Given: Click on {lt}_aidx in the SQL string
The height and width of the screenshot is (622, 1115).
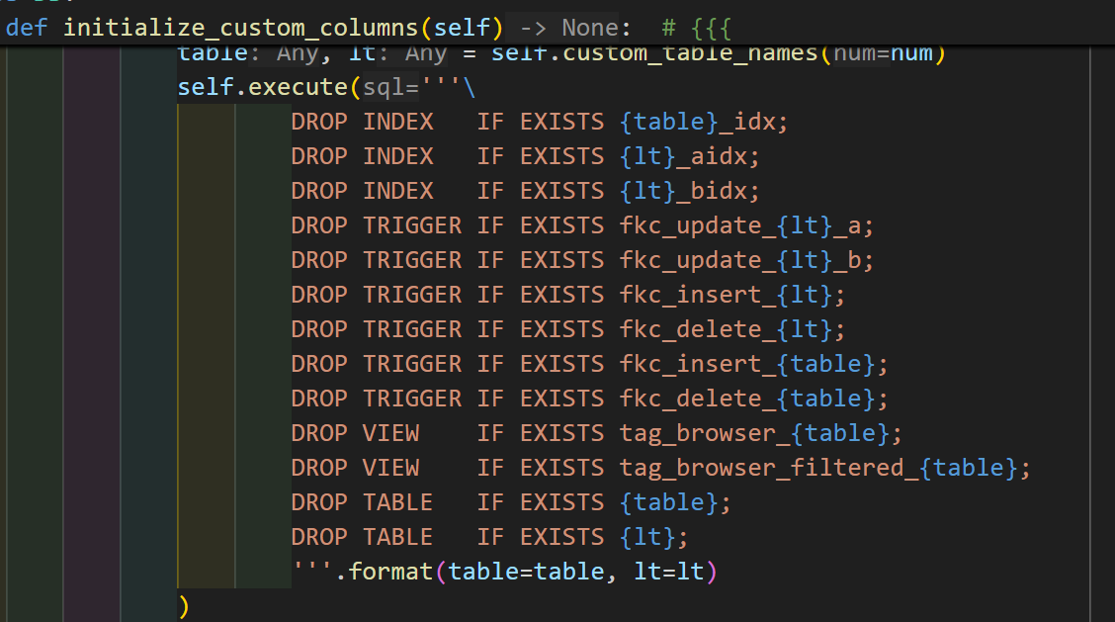Looking at the screenshot, I should 689,156.
